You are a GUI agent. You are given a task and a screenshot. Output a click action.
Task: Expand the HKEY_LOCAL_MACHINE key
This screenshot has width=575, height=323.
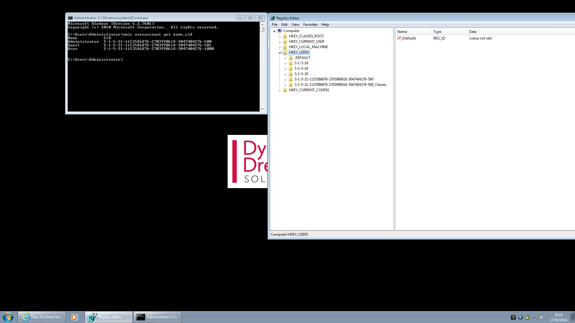(x=280, y=47)
